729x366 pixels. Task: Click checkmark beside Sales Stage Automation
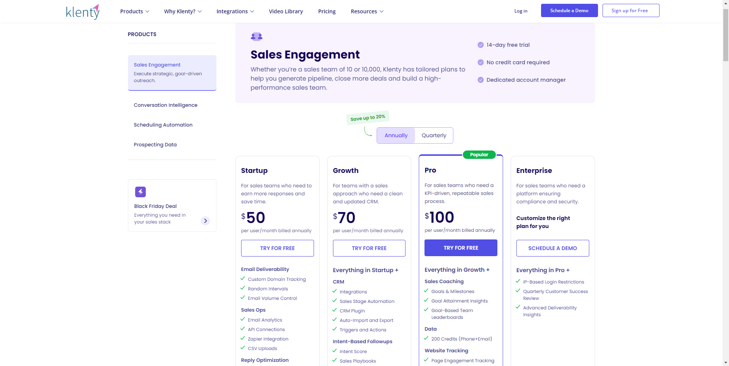pyautogui.click(x=335, y=301)
